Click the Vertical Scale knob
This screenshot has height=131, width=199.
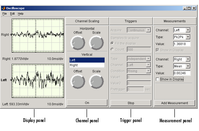(96, 81)
